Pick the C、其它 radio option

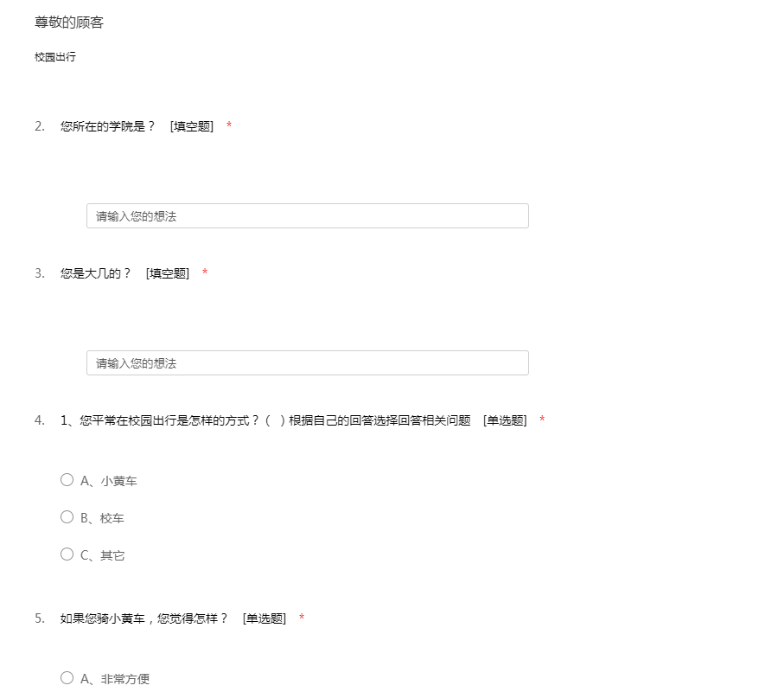[67, 554]
